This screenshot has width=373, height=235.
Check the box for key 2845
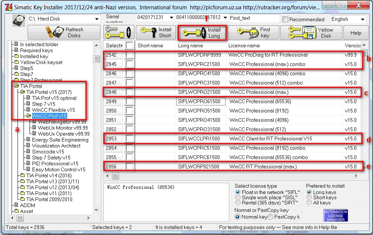coord(130,64)
